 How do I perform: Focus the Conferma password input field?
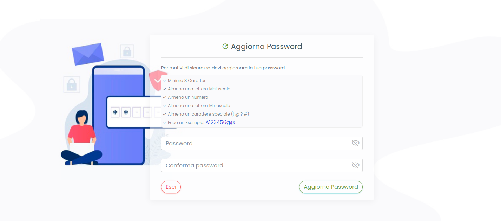point(262,165)
